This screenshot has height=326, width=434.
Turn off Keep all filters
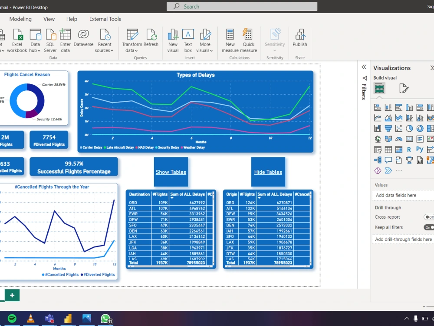point(429,227)
